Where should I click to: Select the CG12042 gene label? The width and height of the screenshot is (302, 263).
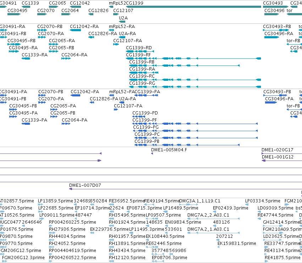point(80,3)
